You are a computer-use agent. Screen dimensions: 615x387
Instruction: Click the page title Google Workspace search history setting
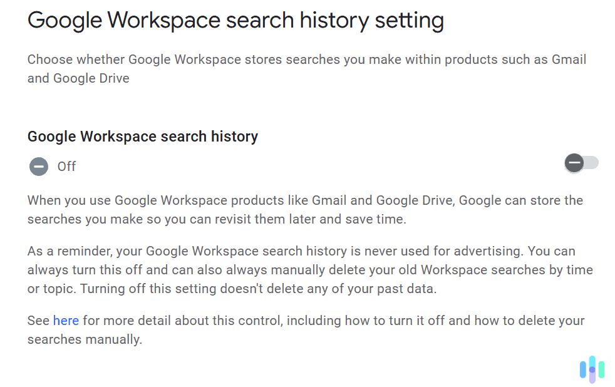pos(235,20)
